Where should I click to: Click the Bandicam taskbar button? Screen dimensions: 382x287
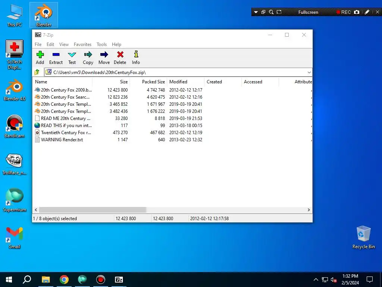click(100, 280)
